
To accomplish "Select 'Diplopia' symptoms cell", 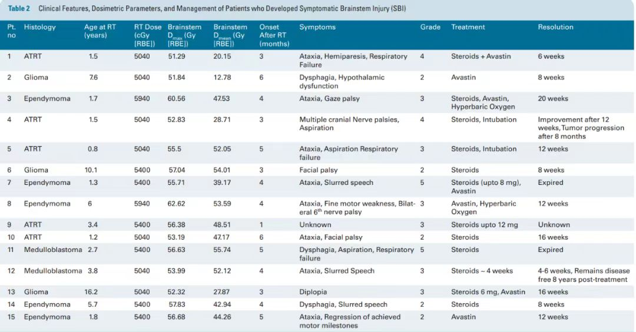I will point(313,292).
